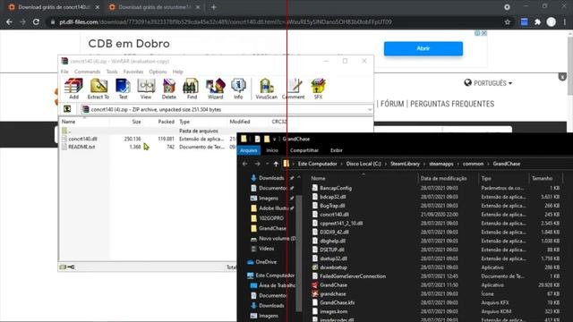Click the WinRAR Extract To icon

(98, 89)
